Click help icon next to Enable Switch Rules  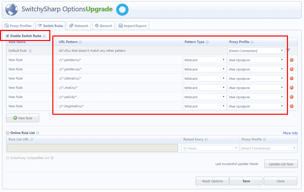click(44, 36)
